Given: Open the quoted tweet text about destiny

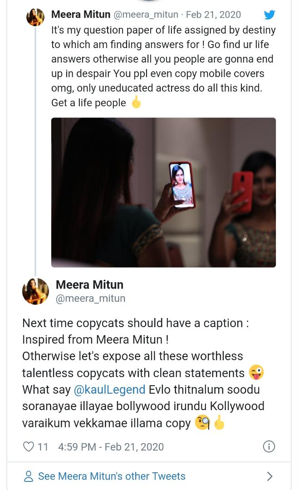Looking at the screenshot, I should 163,66.
